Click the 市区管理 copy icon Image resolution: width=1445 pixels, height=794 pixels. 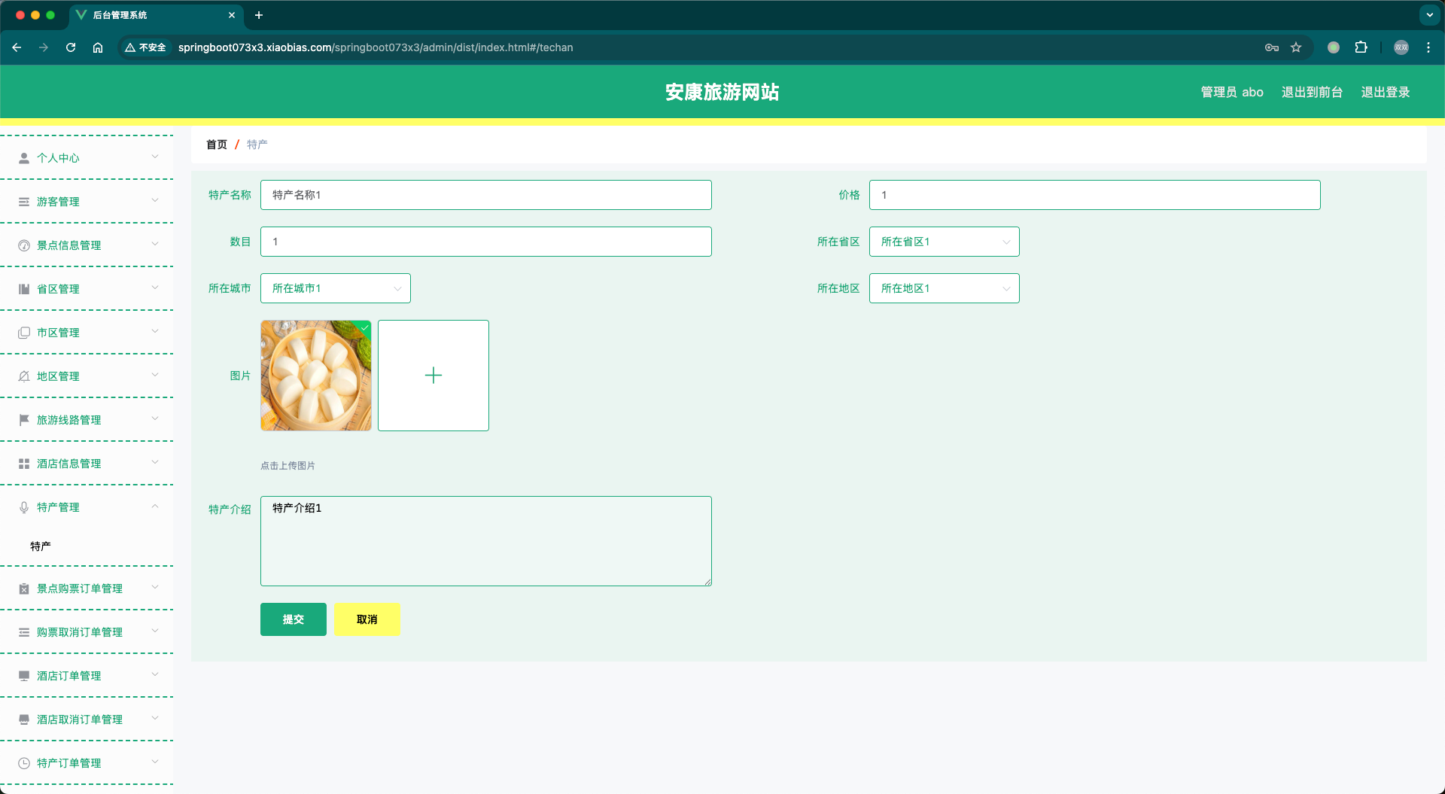(x=24, y=333)
